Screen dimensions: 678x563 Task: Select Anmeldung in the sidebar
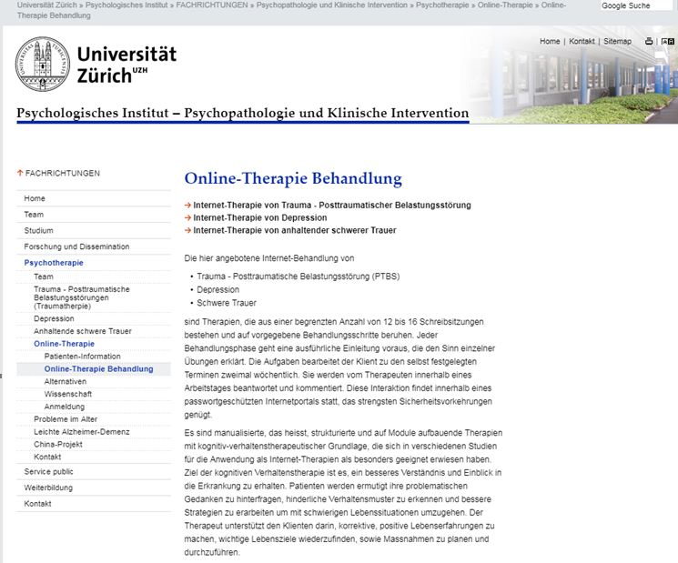64,407
